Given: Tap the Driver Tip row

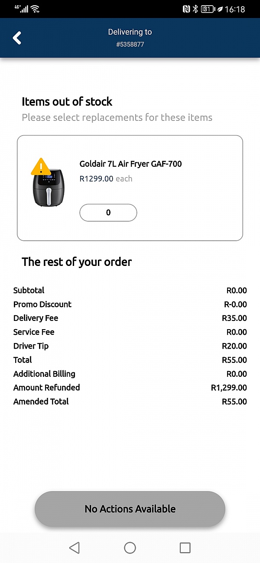Looking at the screenshot, I should (x=130, y=346).
